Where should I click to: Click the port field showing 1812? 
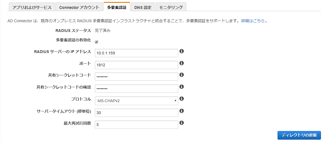136,65
